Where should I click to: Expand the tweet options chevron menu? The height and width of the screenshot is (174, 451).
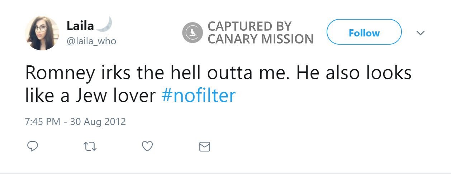coord(421,33)
